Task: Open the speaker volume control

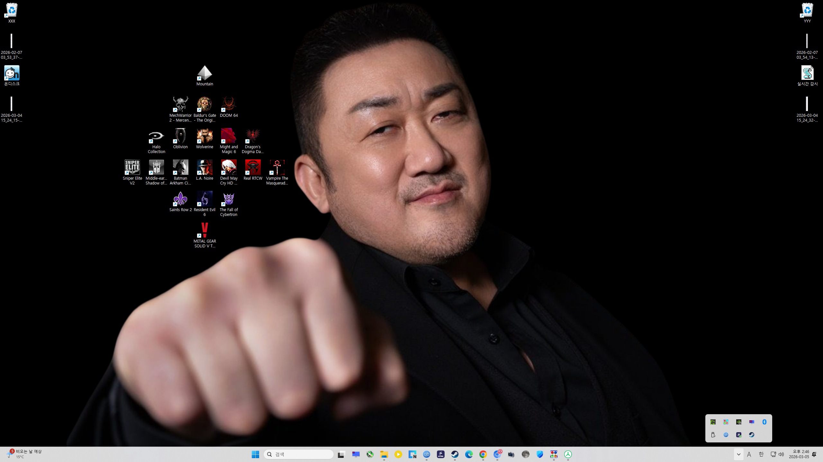Action: coord(781,454)
